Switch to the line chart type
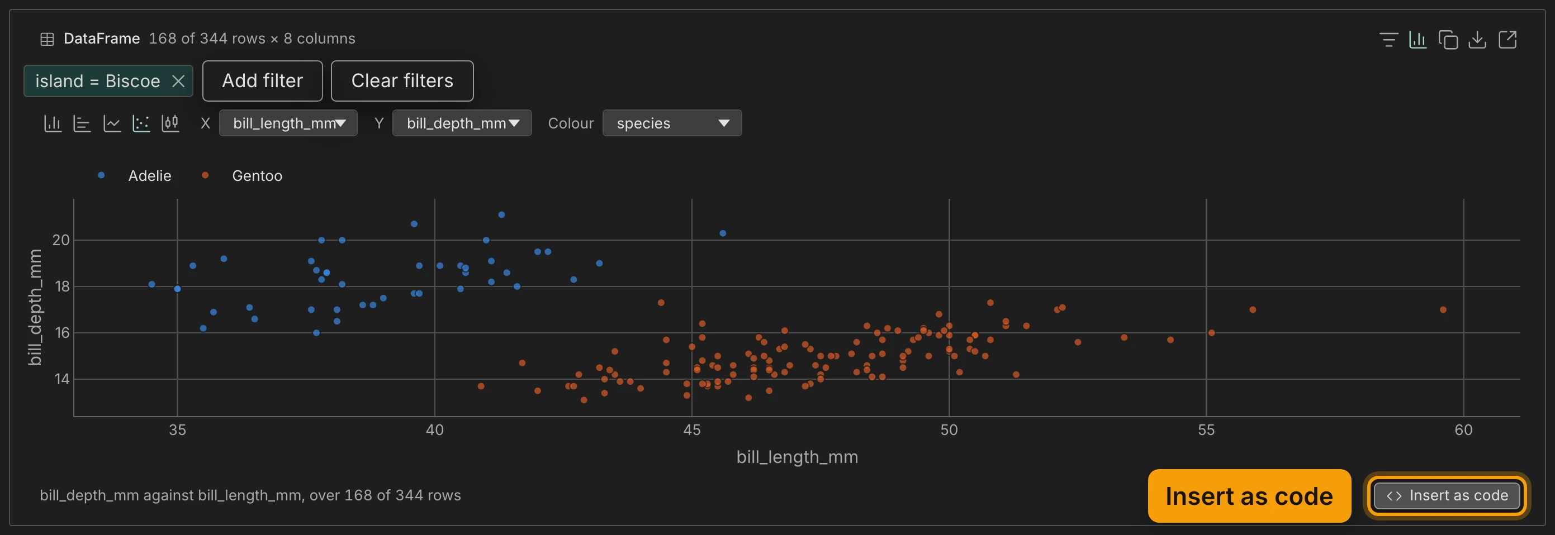This screenshot has height=535, width=1555. point(112,123)
